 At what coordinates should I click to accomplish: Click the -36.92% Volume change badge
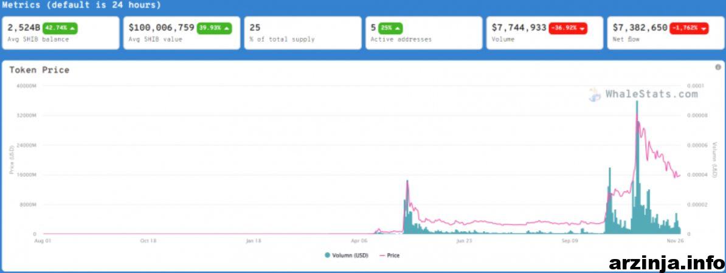tap(568, 28)
